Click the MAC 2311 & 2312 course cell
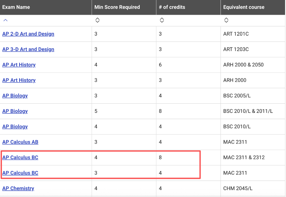The height and width of the screenshot is (197, 286). point(244,158)
